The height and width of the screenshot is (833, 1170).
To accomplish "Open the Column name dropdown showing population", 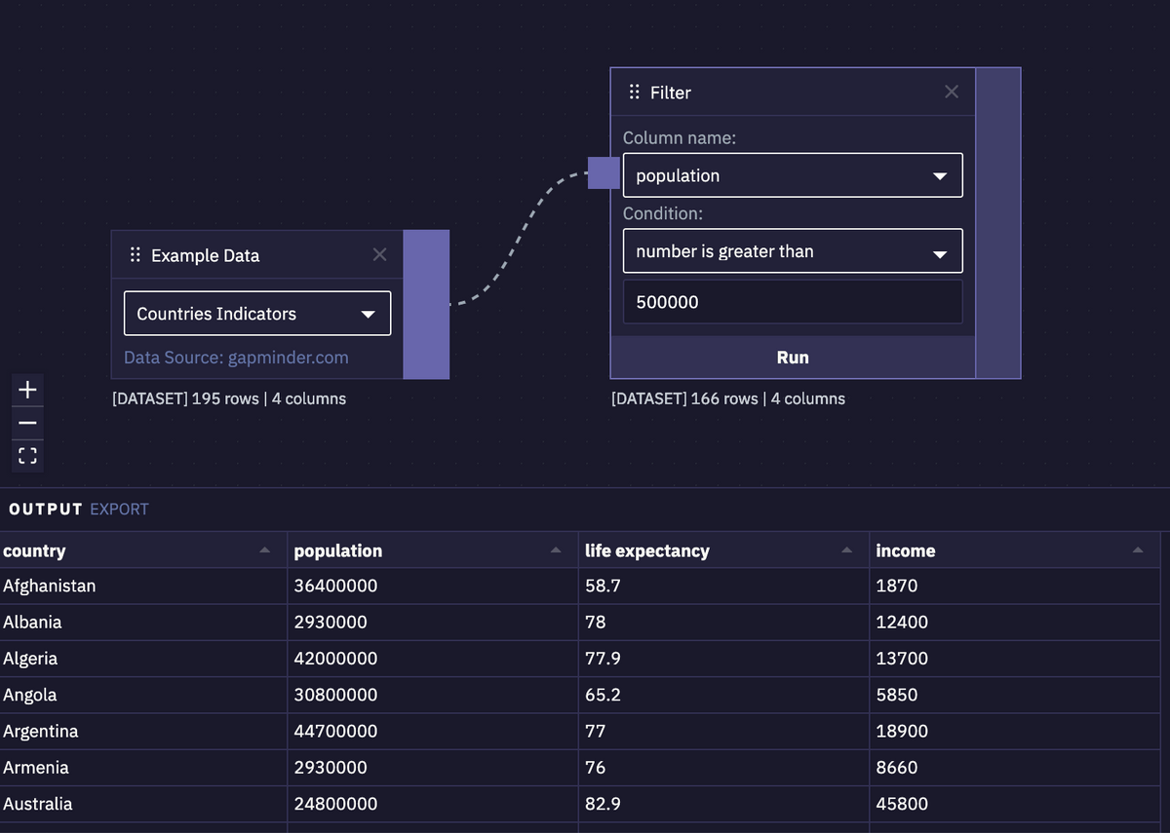I will tap(793, 174).
